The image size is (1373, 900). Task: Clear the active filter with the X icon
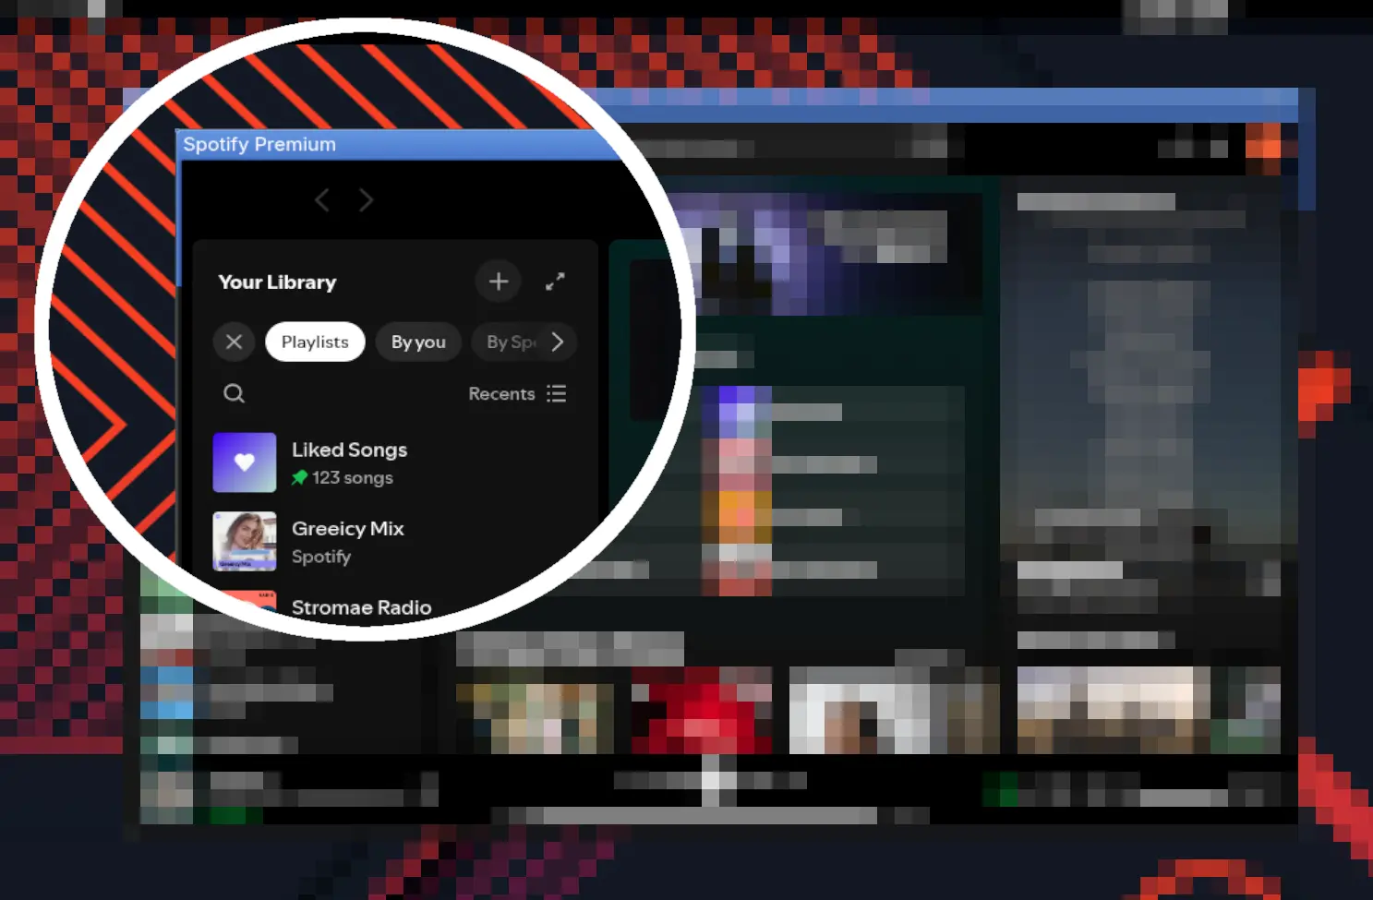point(234,342)
